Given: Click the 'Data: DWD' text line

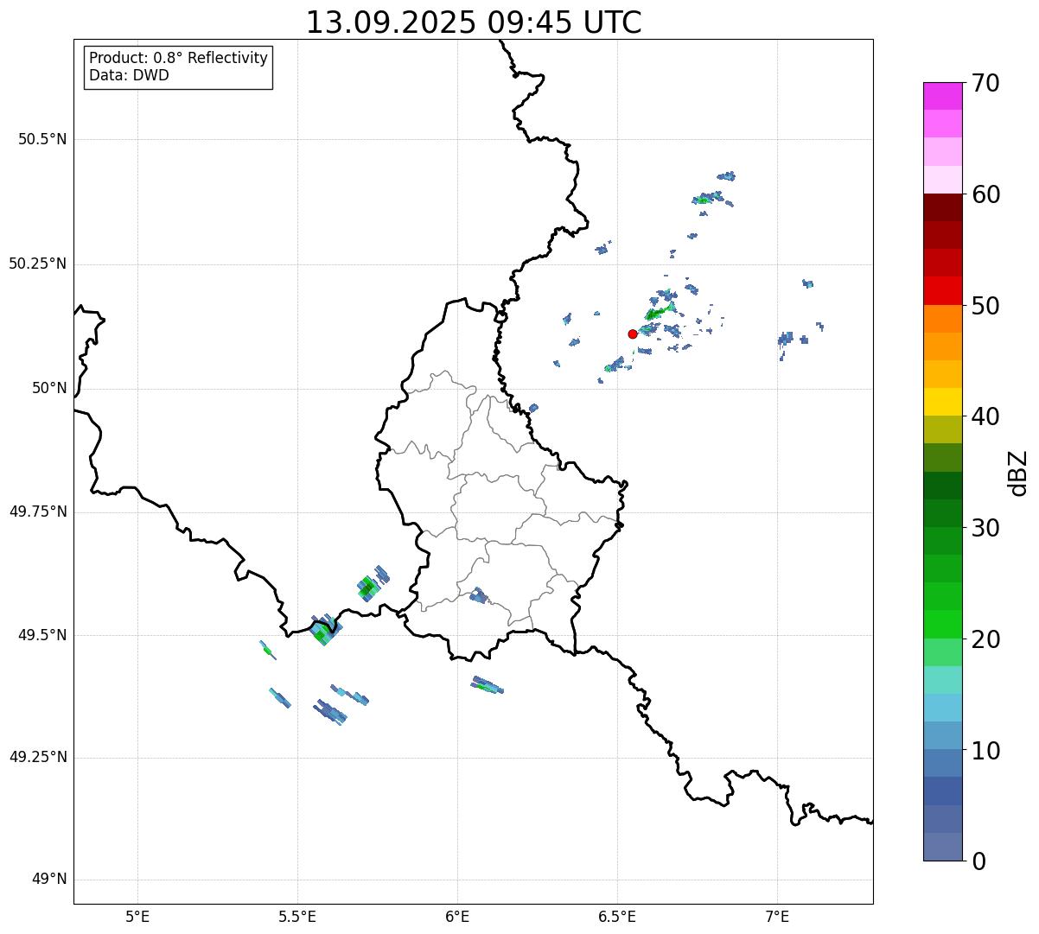Looking at the screenshot, I should click(129, 75).
